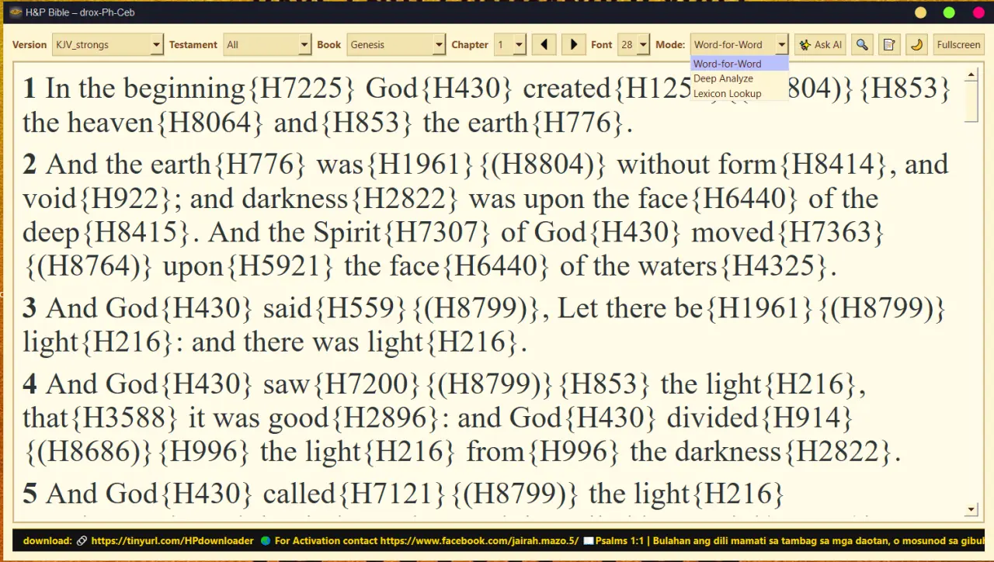Select Lexicon Lookup mode option

pos(739,93)
